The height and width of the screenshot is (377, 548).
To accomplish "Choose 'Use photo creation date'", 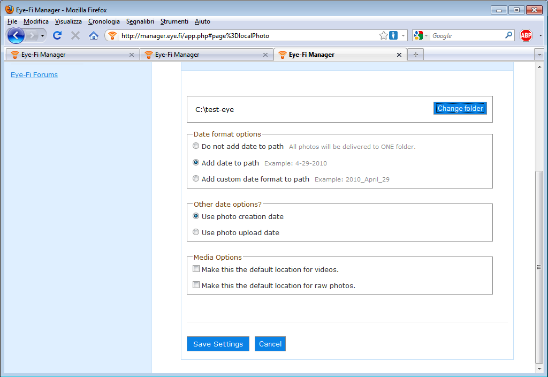I will (x=196, y=216).
